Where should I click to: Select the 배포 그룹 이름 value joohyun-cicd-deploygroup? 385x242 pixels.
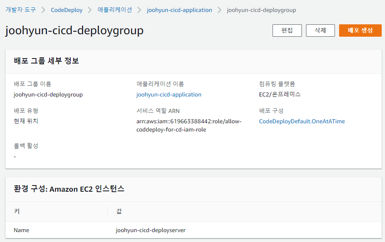pos(48,94)
